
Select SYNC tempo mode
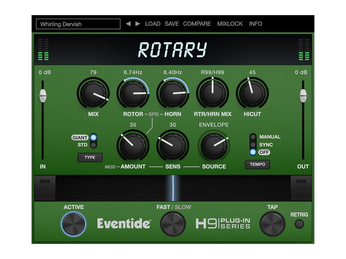(x=253, y=145)
